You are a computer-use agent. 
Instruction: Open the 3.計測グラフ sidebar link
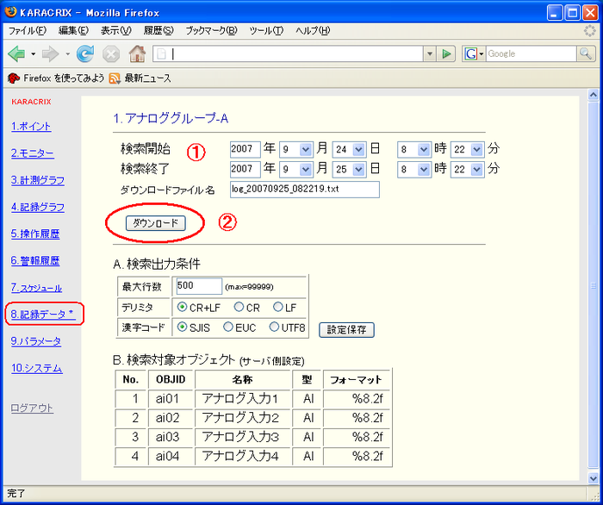(38, 180)
